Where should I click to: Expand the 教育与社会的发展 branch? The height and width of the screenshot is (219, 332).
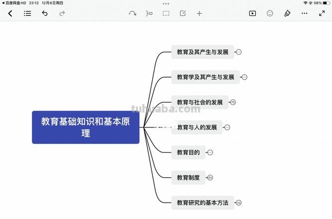233,103
